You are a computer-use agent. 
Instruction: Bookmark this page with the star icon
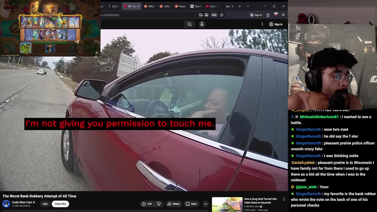(222, 15)
